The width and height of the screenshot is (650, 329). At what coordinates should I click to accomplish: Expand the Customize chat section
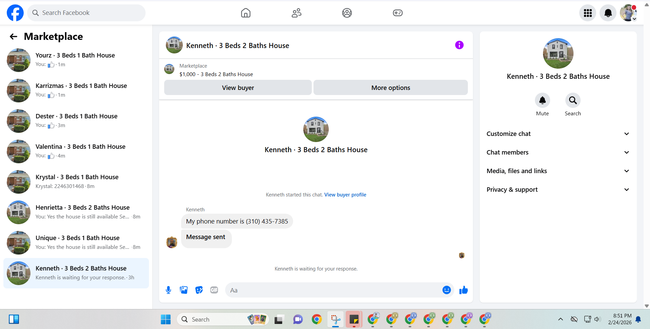[558, 134]
